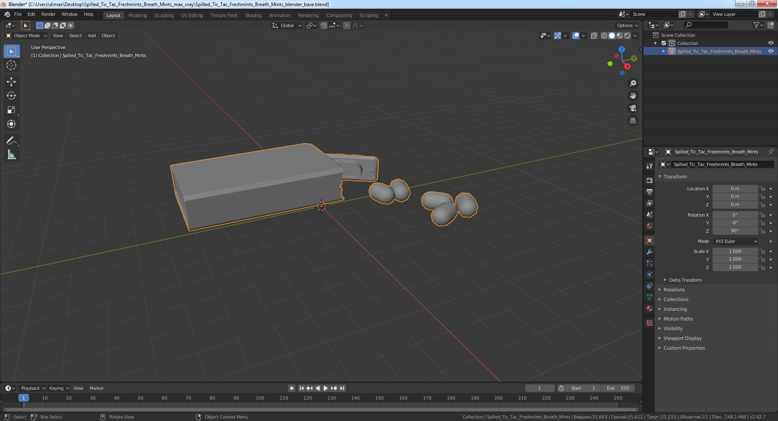Open Render properties tab icon

pyautogui.click(x=650, y=180)
